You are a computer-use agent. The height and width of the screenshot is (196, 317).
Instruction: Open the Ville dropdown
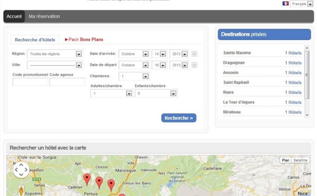tap(55, 65)
